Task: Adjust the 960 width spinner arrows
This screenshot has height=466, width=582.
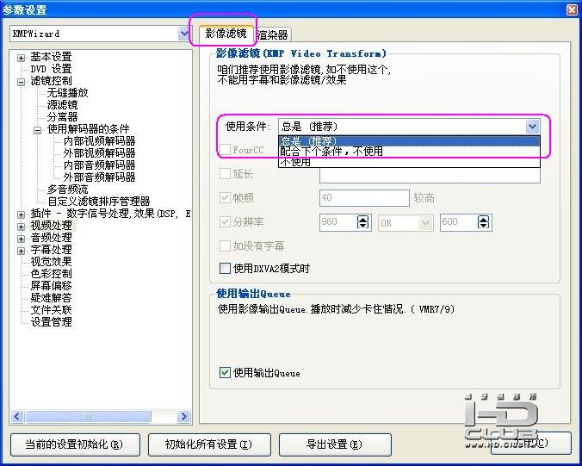Action: click(363, 222)
